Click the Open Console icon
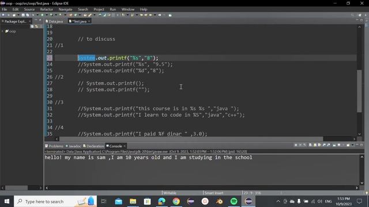 click(348, 145)
